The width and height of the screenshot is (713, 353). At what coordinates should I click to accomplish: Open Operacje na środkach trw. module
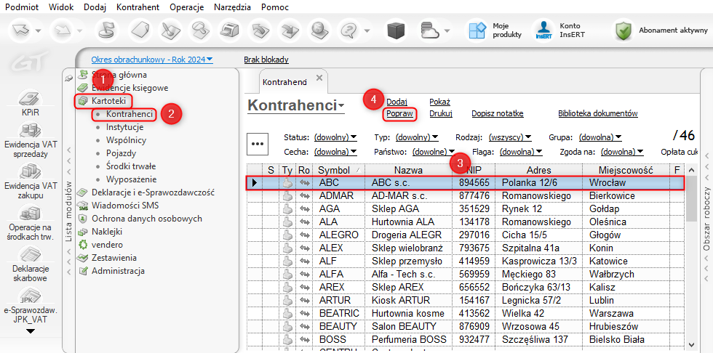30,214
